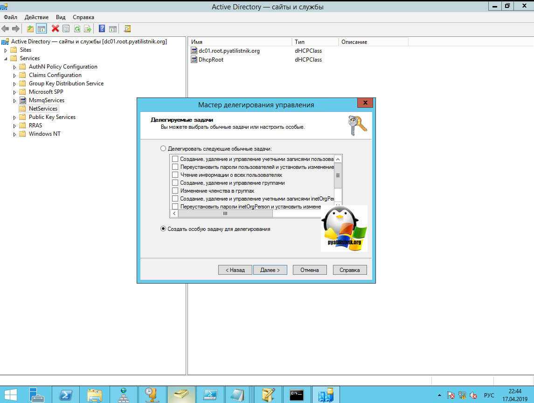Click the 'Далее >' button

[x=270, y=270]
